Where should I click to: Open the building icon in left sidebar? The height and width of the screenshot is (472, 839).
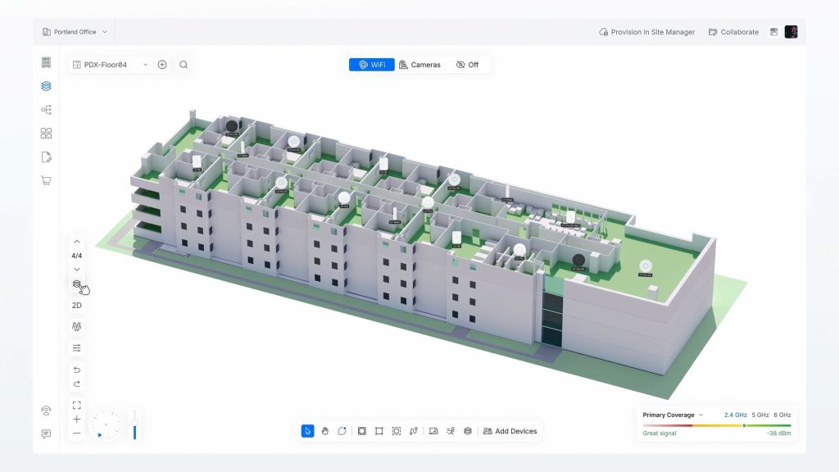tap(46, 62)
